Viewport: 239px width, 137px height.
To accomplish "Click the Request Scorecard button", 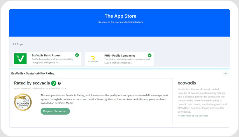I will (55, 111).
